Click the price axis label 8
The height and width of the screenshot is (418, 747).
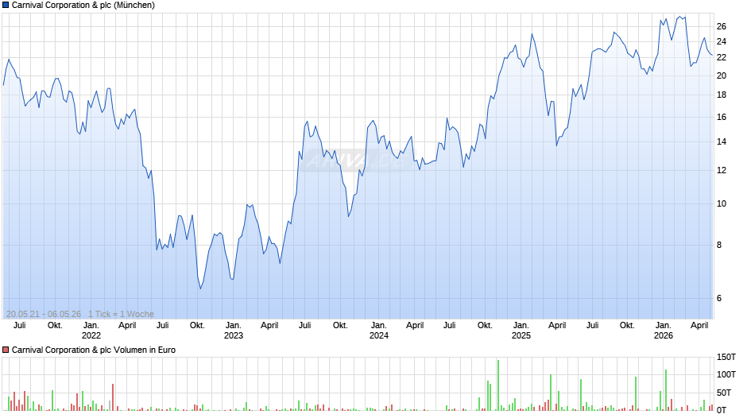click(x=719, y=245)
